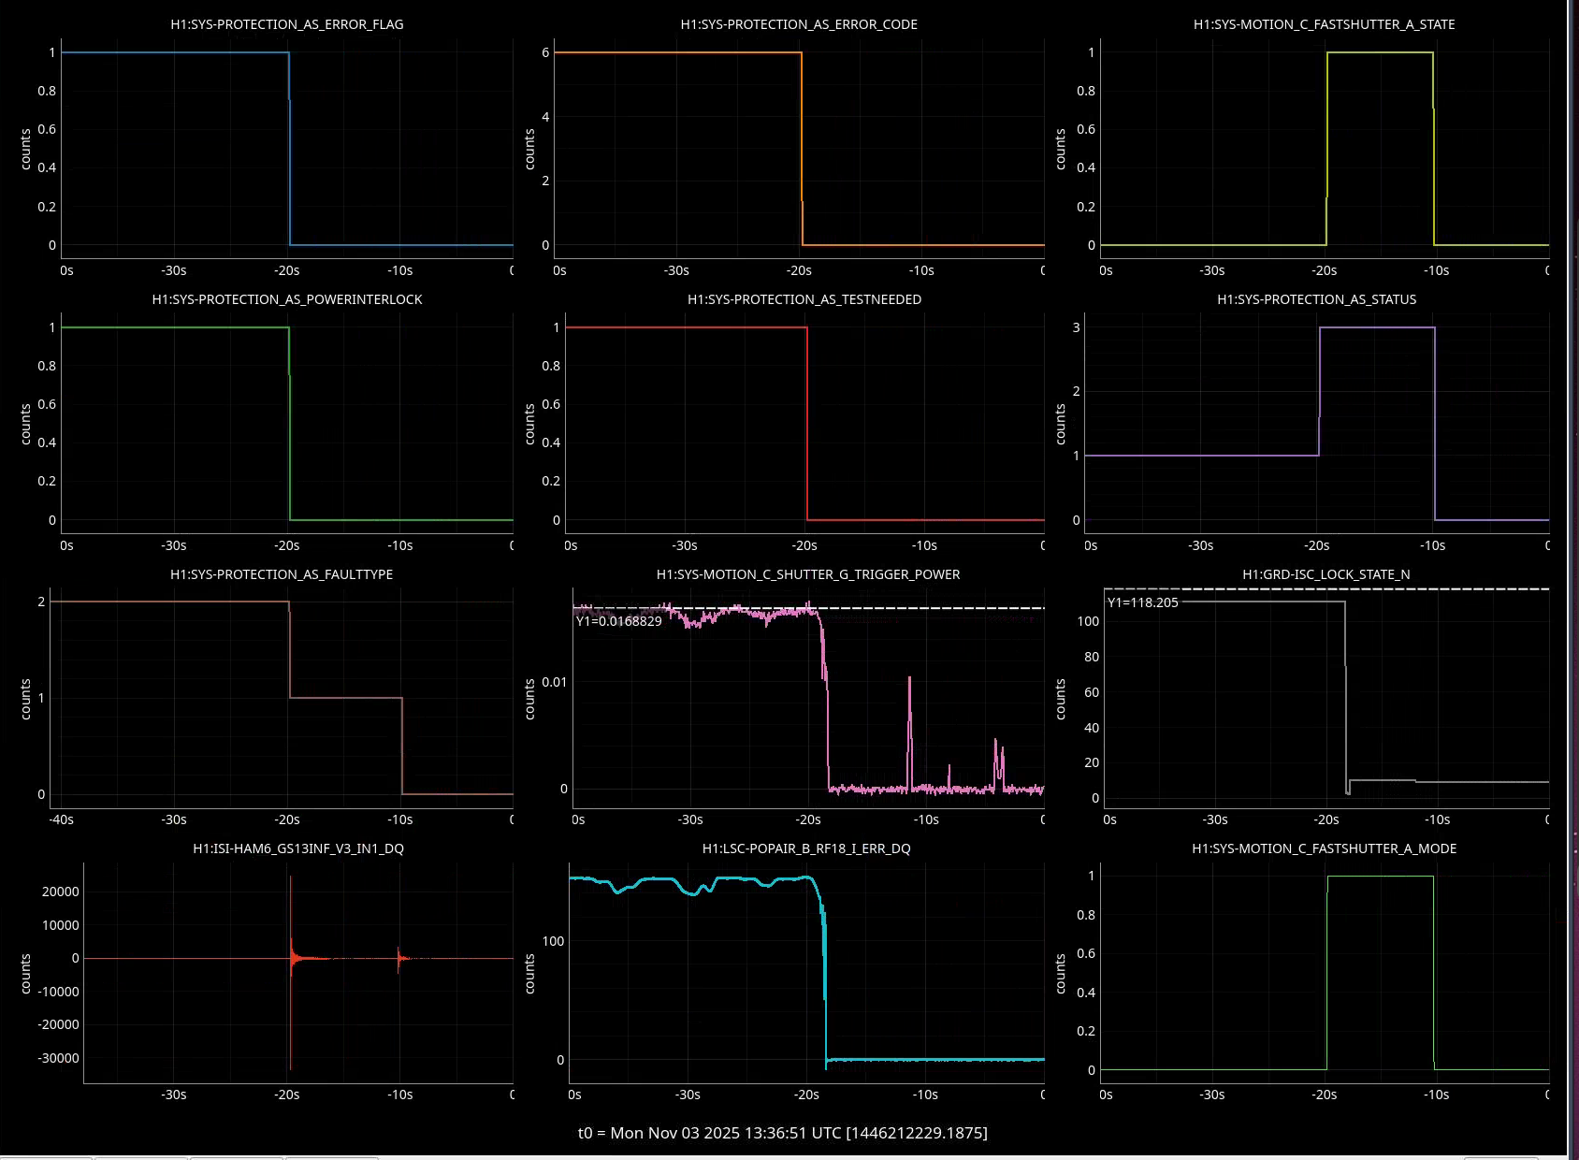Select the H1:SYS-PROTECTION_AS_STATUS plot title

point(1316,299)
